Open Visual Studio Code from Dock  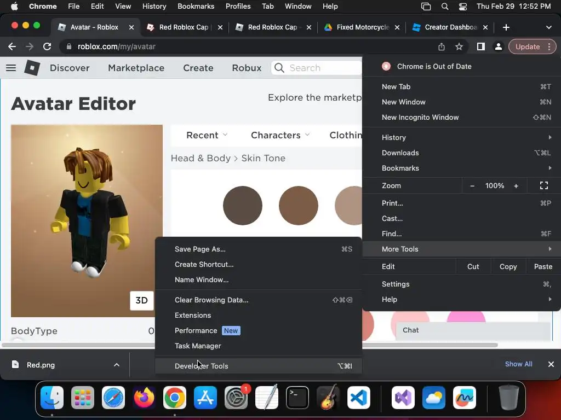click(x=359, y=398)
